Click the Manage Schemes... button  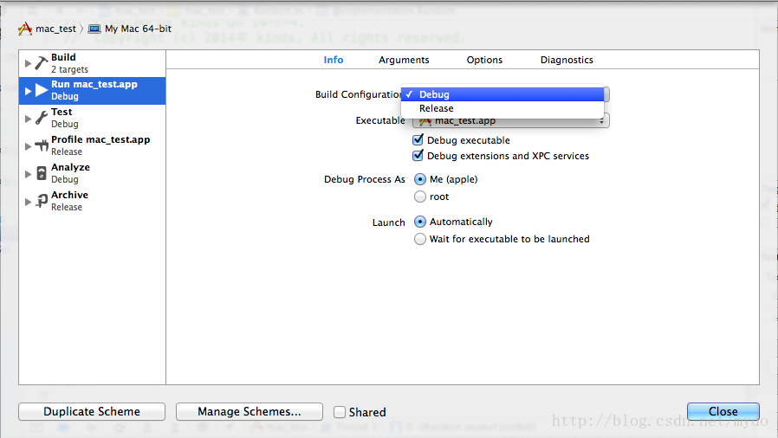(249, 412)
